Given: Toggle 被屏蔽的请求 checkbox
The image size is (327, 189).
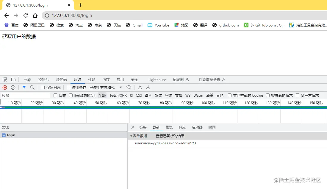Looking at the screenshot, I should 268,95.
